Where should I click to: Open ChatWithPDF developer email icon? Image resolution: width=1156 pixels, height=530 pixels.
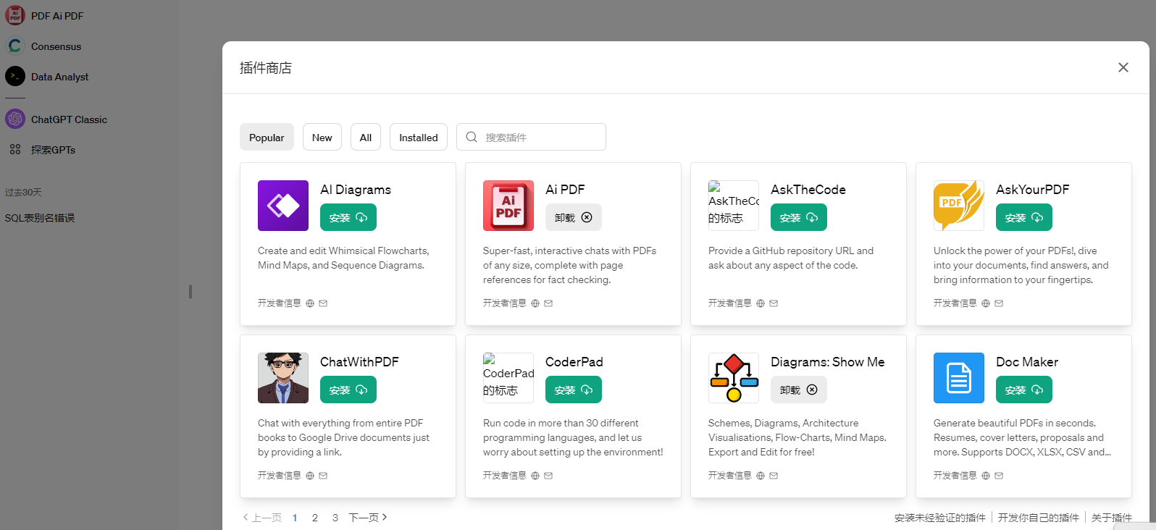(323, 476)
